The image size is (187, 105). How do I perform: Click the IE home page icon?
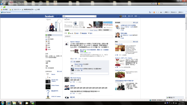click(x=150, y=12)
